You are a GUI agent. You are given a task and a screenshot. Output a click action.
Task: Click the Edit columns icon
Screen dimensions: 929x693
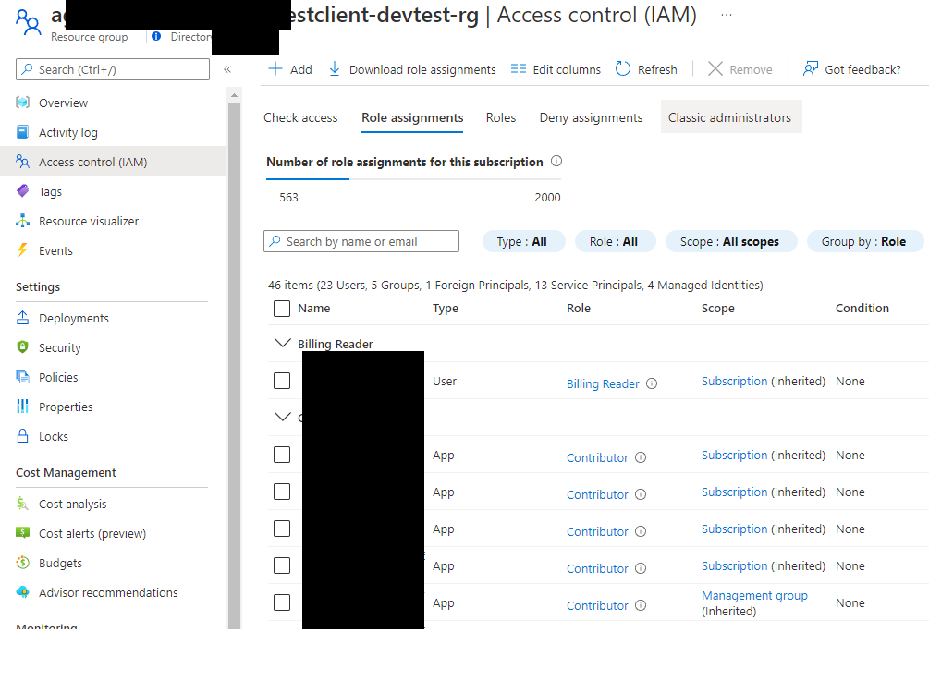(519, 68)
